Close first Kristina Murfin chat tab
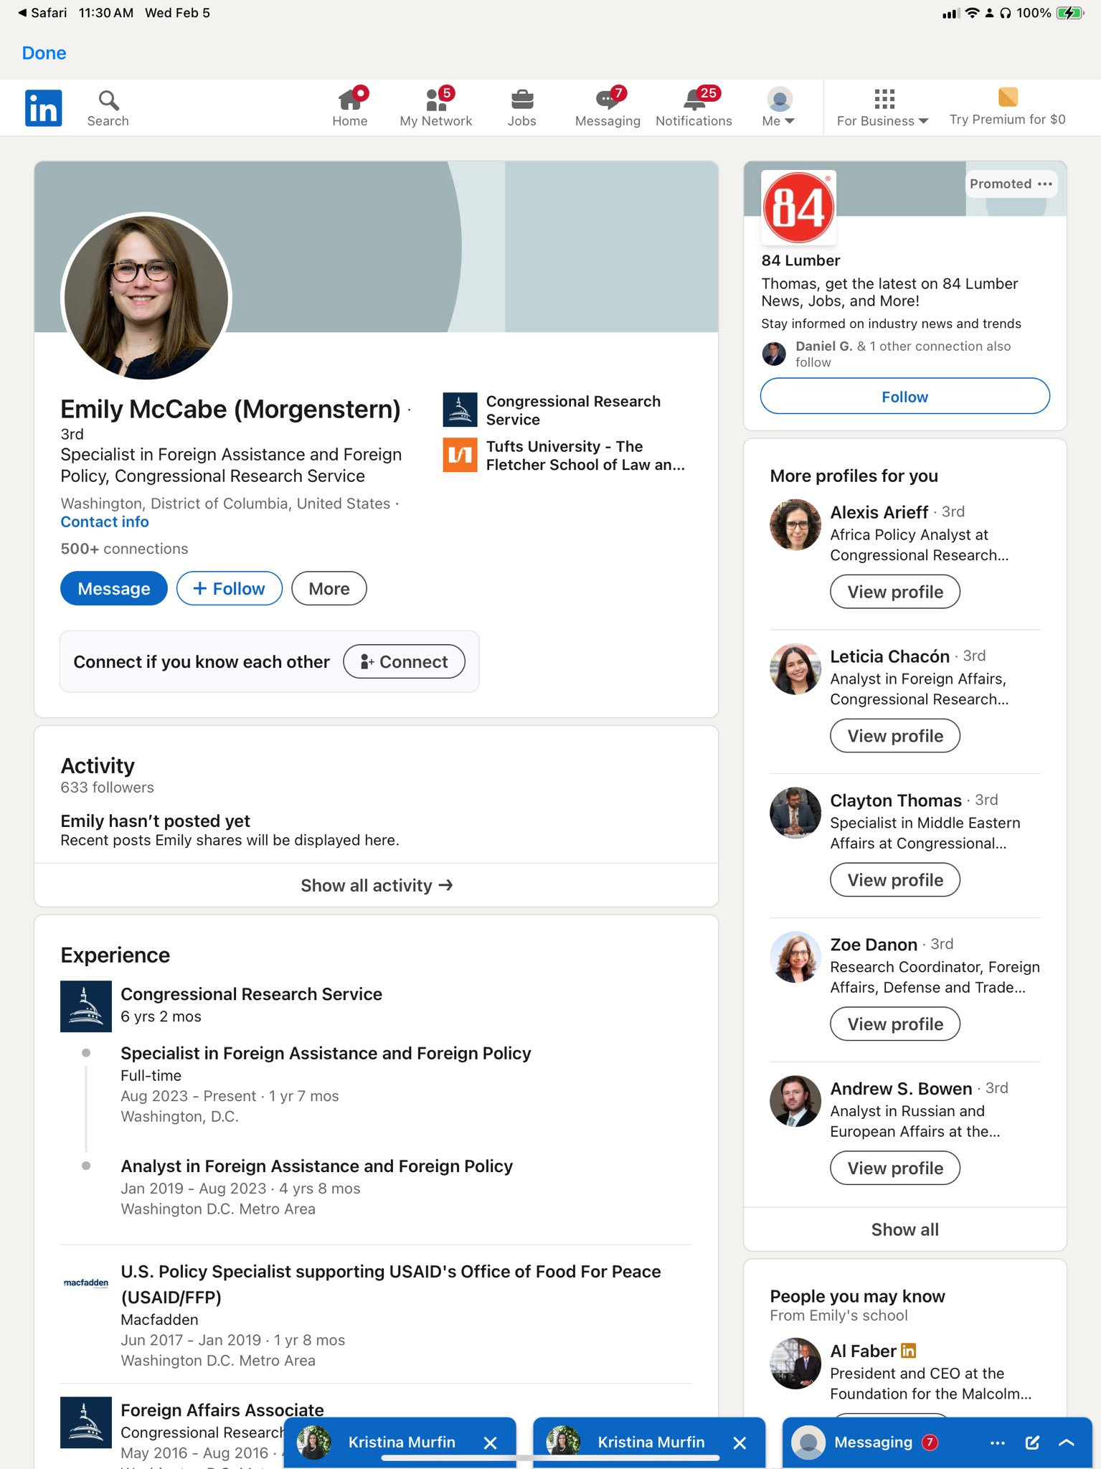Screen dimensions: 1101x1469 tap(491, 1443)
